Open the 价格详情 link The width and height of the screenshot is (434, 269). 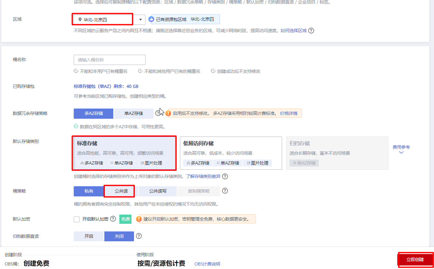(289, 113)
